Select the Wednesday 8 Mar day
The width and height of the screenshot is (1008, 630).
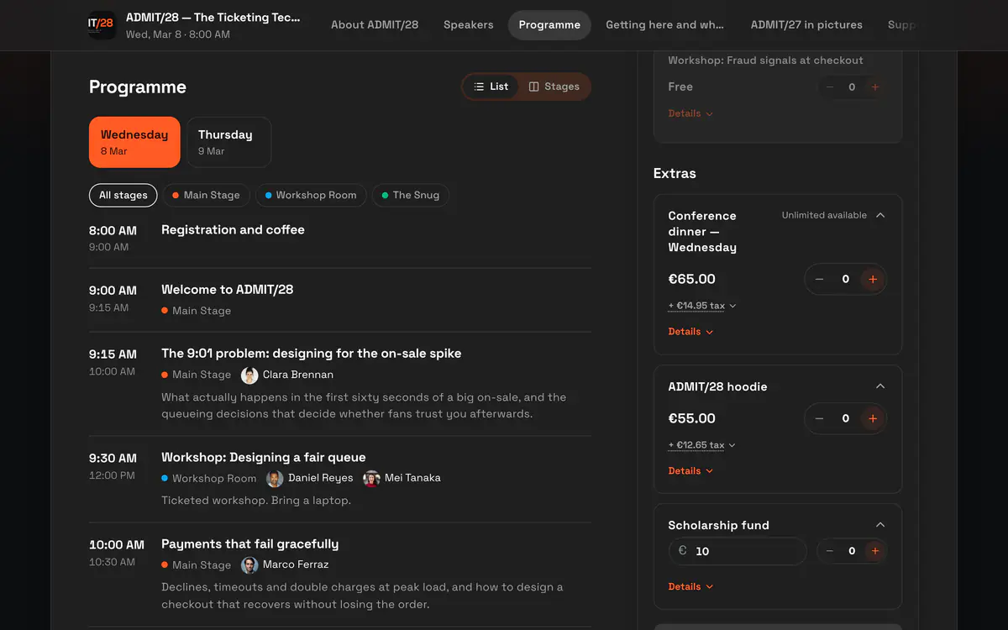pyautogui.click(x=134, y=142)
